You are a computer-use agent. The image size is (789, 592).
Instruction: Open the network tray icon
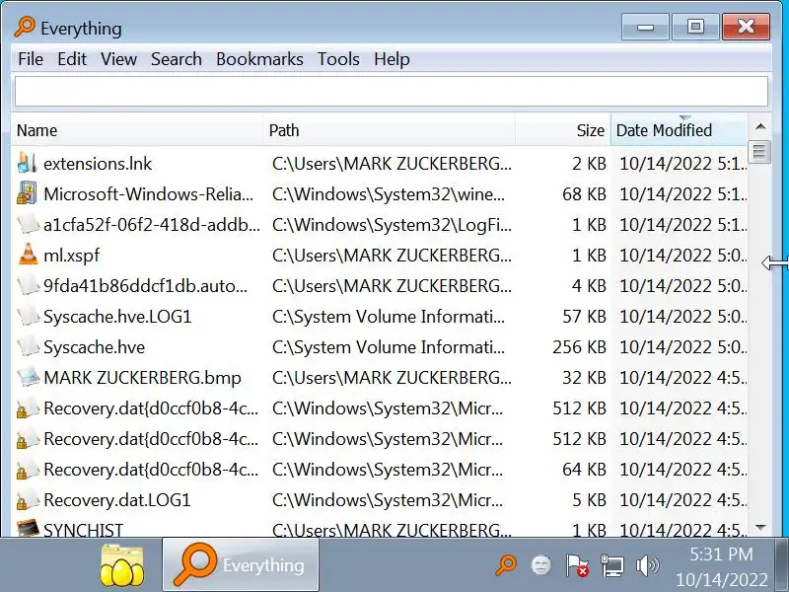(611, 565)
